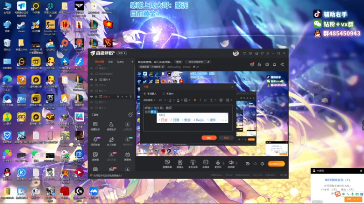Confirm with the orange OK button
364x204 pixels.
pyautogui.click(x=209, y=138)
